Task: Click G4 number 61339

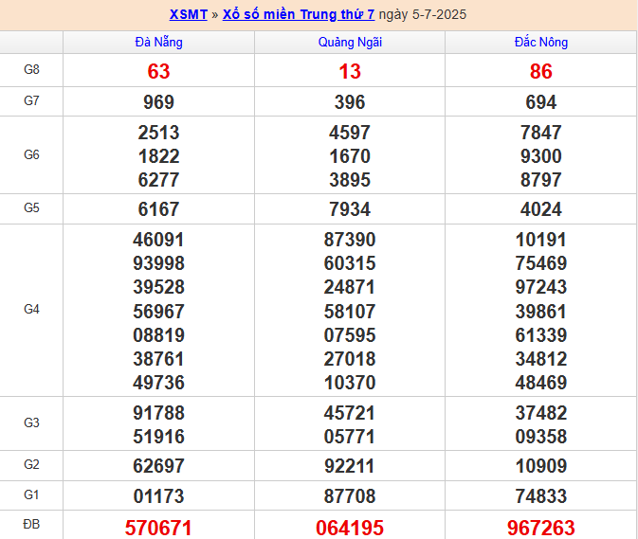Action: point(541,335)
